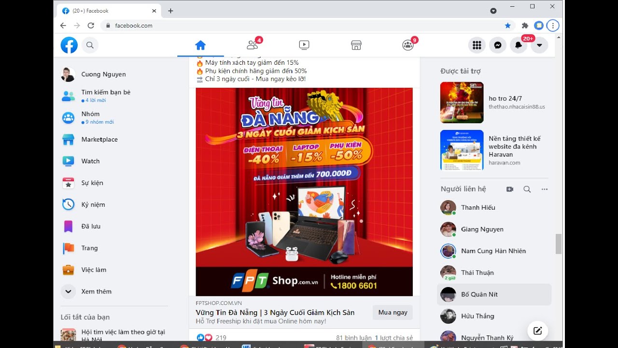Image resolution: width=618 pixels, height=348 pixels.
Task: Open Chrome tab search dropdown
Action: point(493,11)
